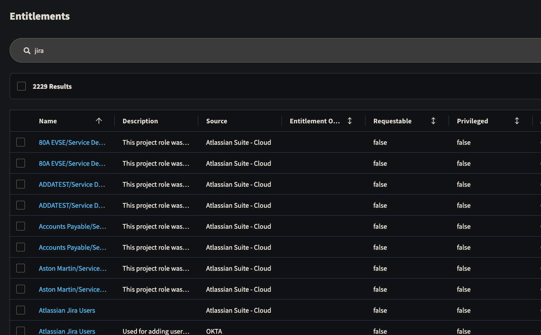Click the Entitlement O… column header label

[x=315, y=121]
